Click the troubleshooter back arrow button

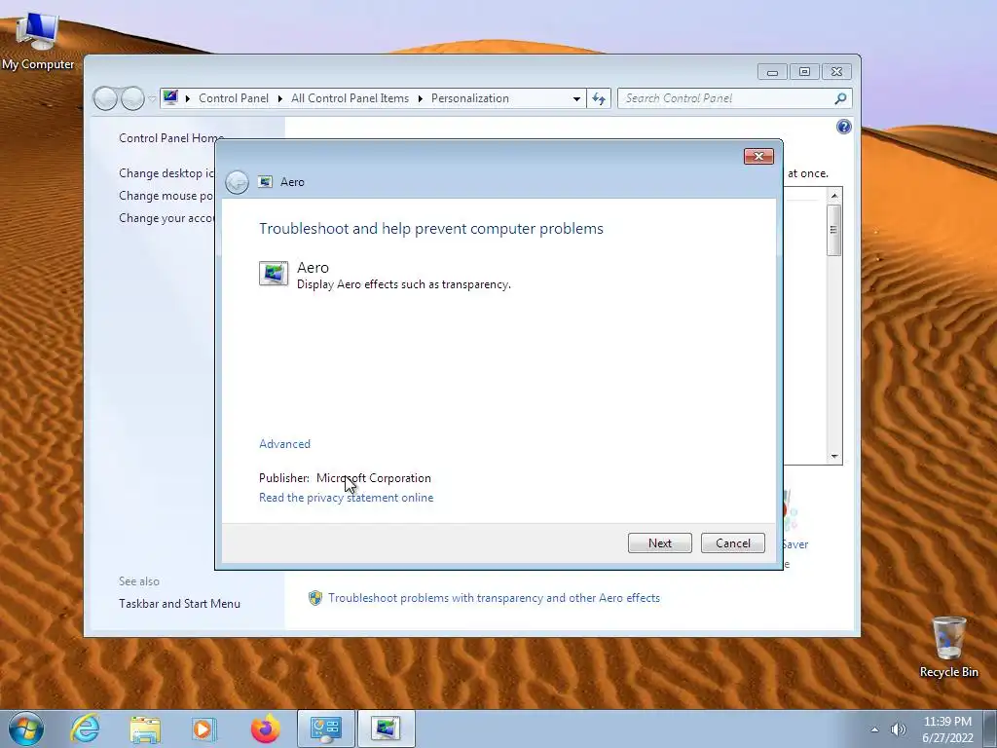(238, 182)
